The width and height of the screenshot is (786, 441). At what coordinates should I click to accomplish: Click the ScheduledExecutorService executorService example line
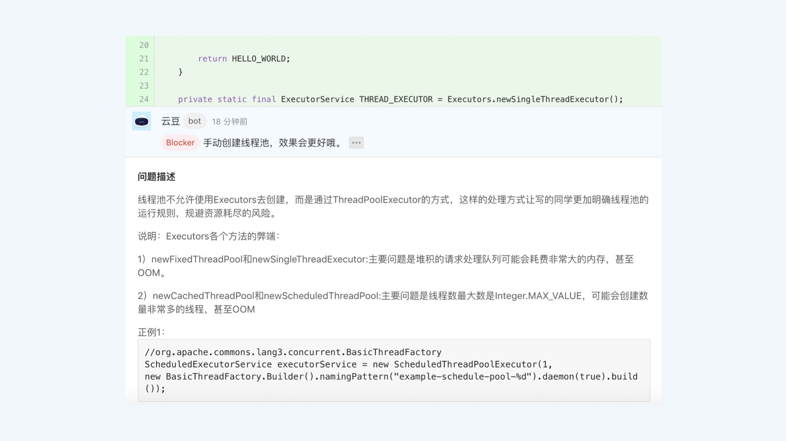[x=348, y=365]
